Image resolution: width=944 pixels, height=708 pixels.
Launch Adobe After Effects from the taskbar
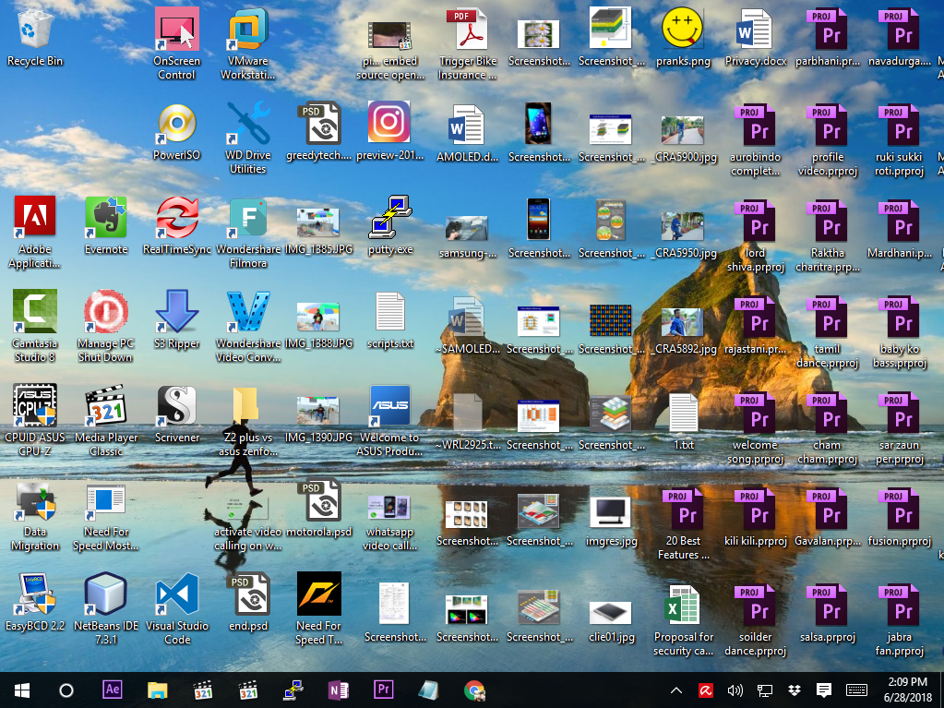pyautogui.click(x=112, y=690)
